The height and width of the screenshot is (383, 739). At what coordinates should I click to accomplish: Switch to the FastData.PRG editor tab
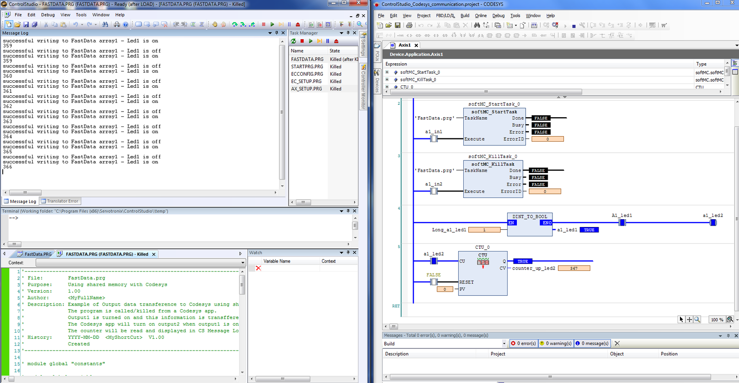click(x=35, y=254)
